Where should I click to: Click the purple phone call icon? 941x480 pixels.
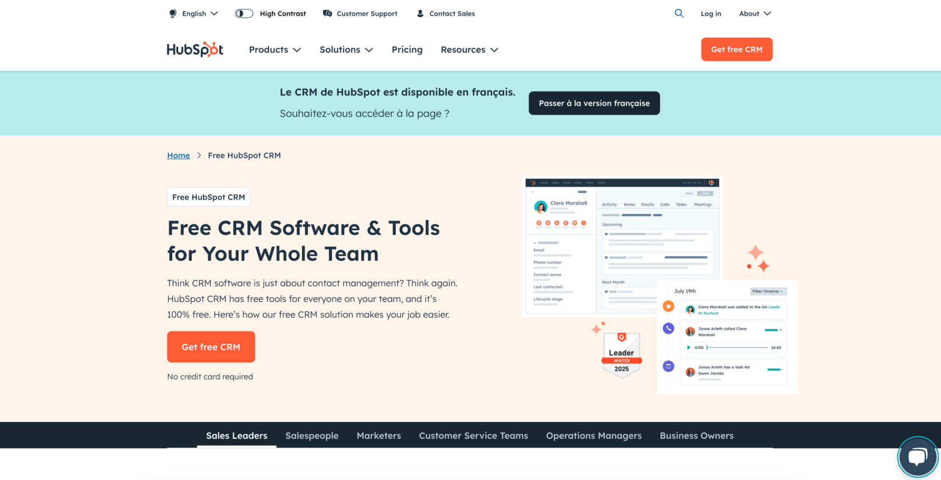click(x=668, y=328)
